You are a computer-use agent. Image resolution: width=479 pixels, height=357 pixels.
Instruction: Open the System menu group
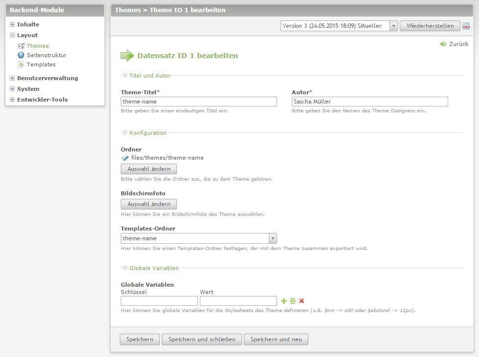[x=13, y=89]
